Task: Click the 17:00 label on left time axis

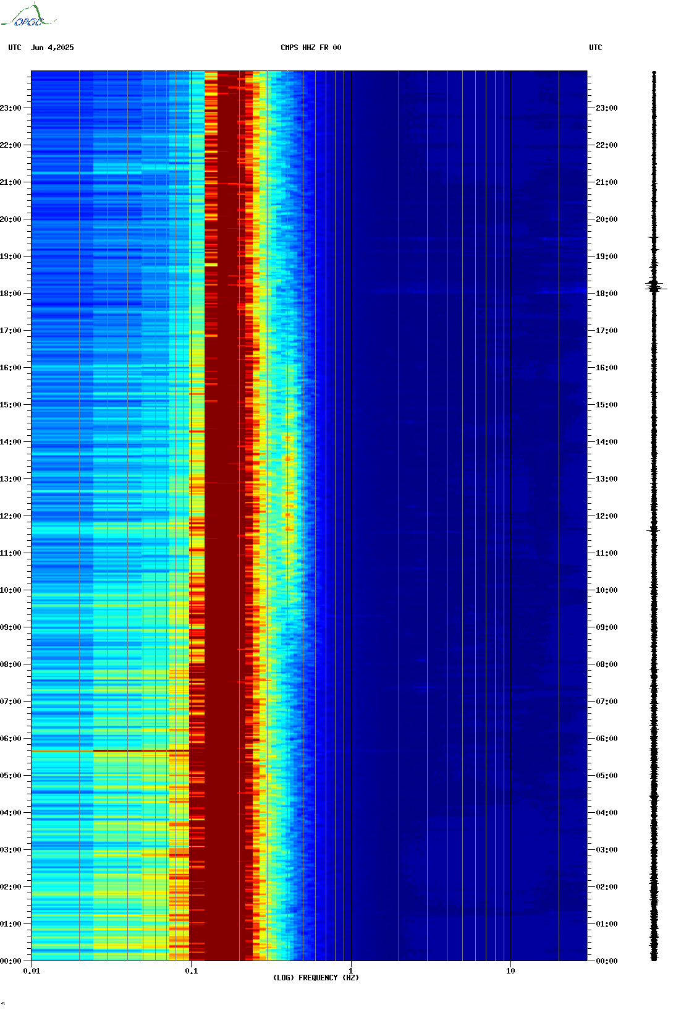Action: coord(11,331)
